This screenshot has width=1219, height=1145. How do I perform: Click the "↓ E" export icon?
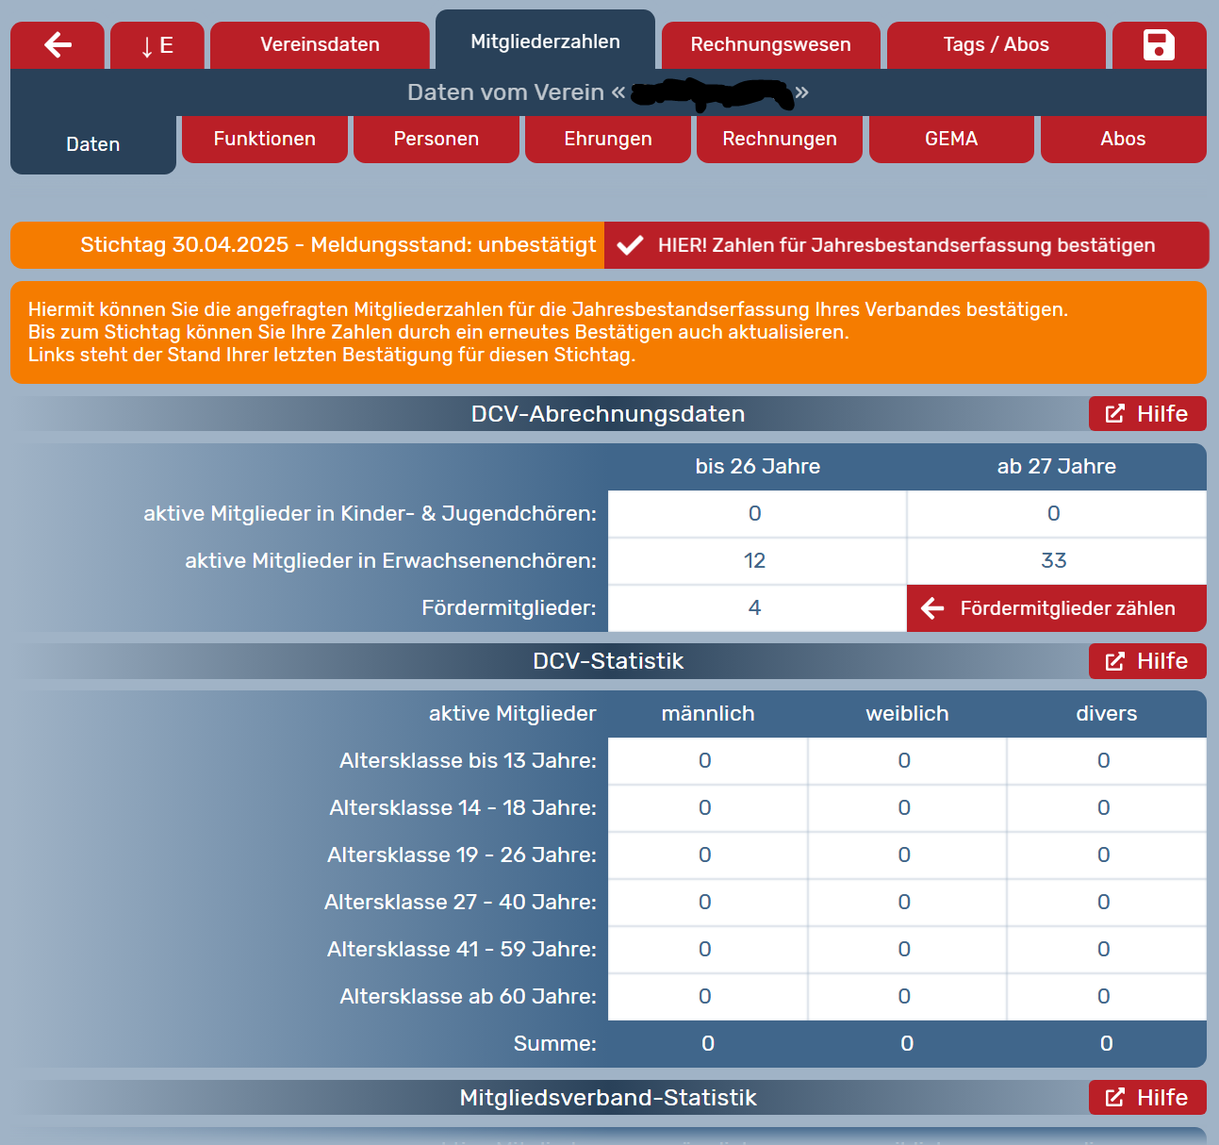click(156, 44)
